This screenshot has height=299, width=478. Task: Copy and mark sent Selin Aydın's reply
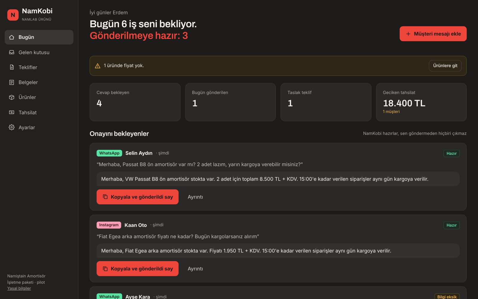point(137,197)
